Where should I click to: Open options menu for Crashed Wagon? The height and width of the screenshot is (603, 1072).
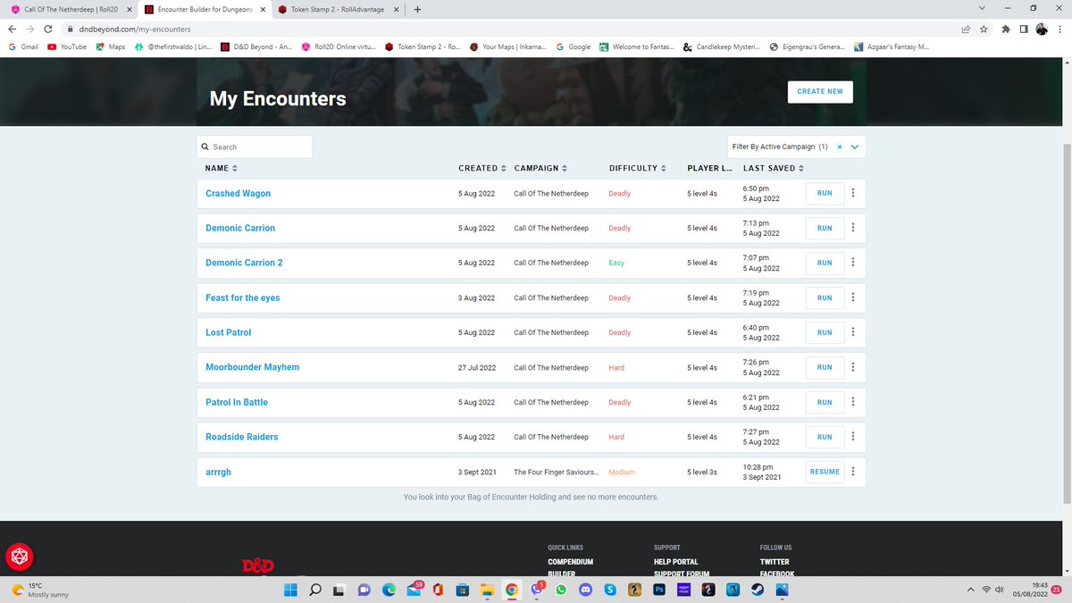click(x=853, y=193)
